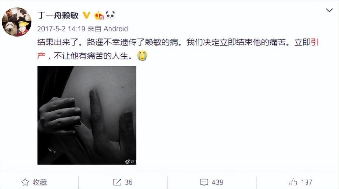Click the Android source link
This screenshot has width=339, height=189.
116,29
